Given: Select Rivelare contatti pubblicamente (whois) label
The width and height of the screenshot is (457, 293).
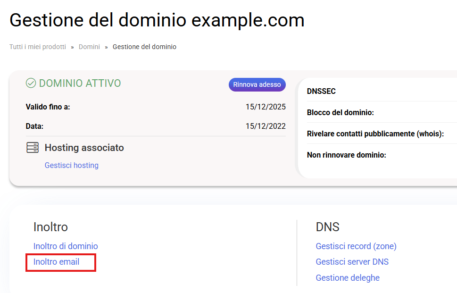Looking at the screenshot, I should tap(375, 134).
